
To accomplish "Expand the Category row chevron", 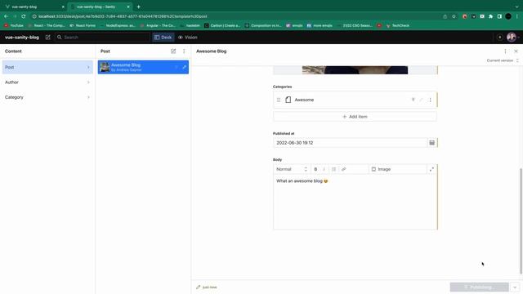I will click(88, 97).
